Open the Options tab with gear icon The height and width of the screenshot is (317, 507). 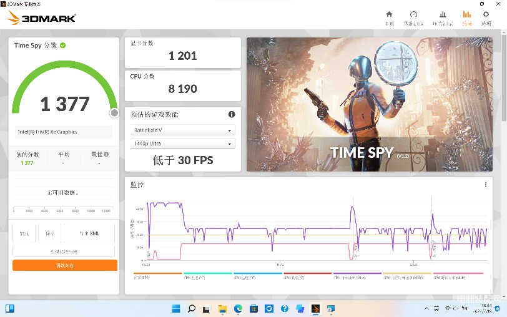[486, 18]
